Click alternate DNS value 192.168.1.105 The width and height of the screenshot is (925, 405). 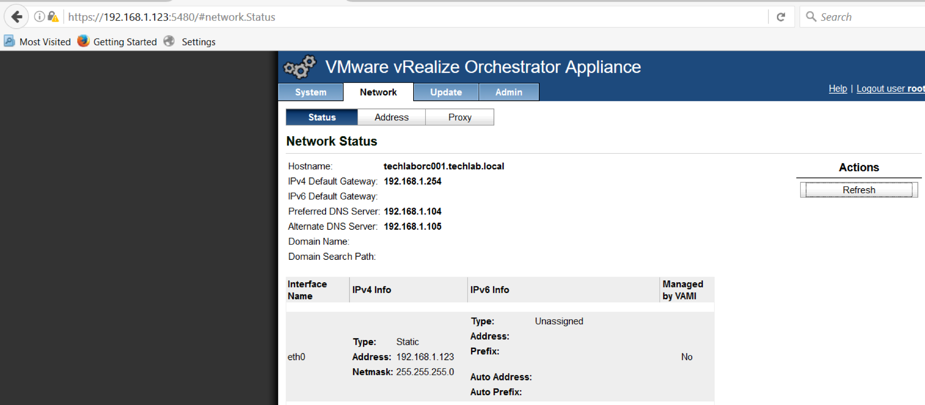(x=413, y=227)
